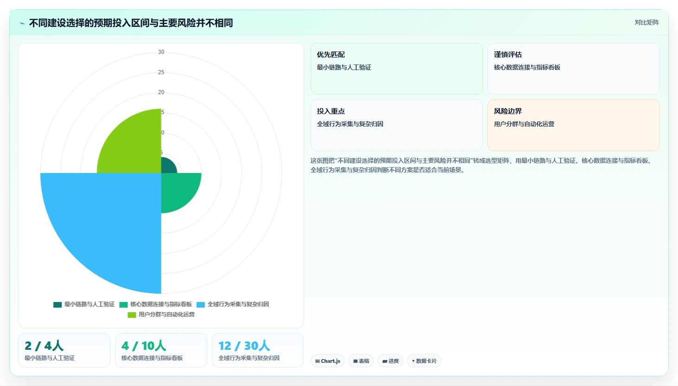The image size is (678, 386).
Task: Click the dark teal legend color swatch
Action: pyautogui.click(x=58, y=305)
